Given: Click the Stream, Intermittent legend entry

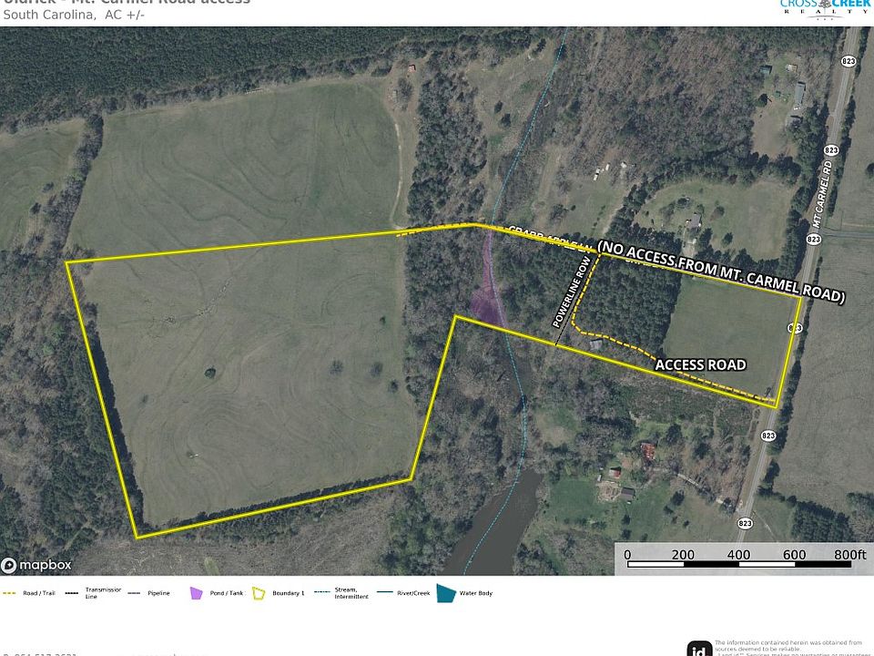Looking at the screenshot, I should coord(341,593).
